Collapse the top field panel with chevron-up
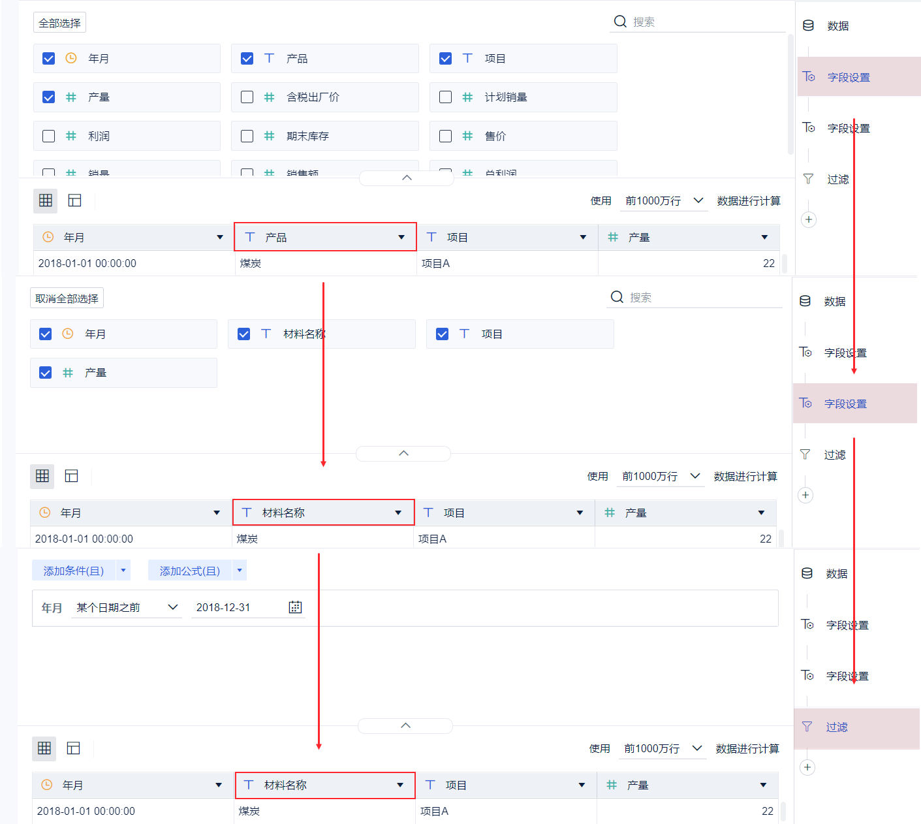921x824 pixels. [407, 178]
